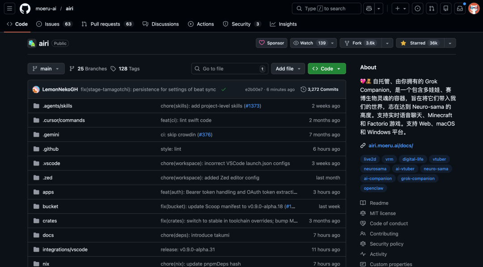
Task: Open the green Code dropdown
Action: click(327, 69)
